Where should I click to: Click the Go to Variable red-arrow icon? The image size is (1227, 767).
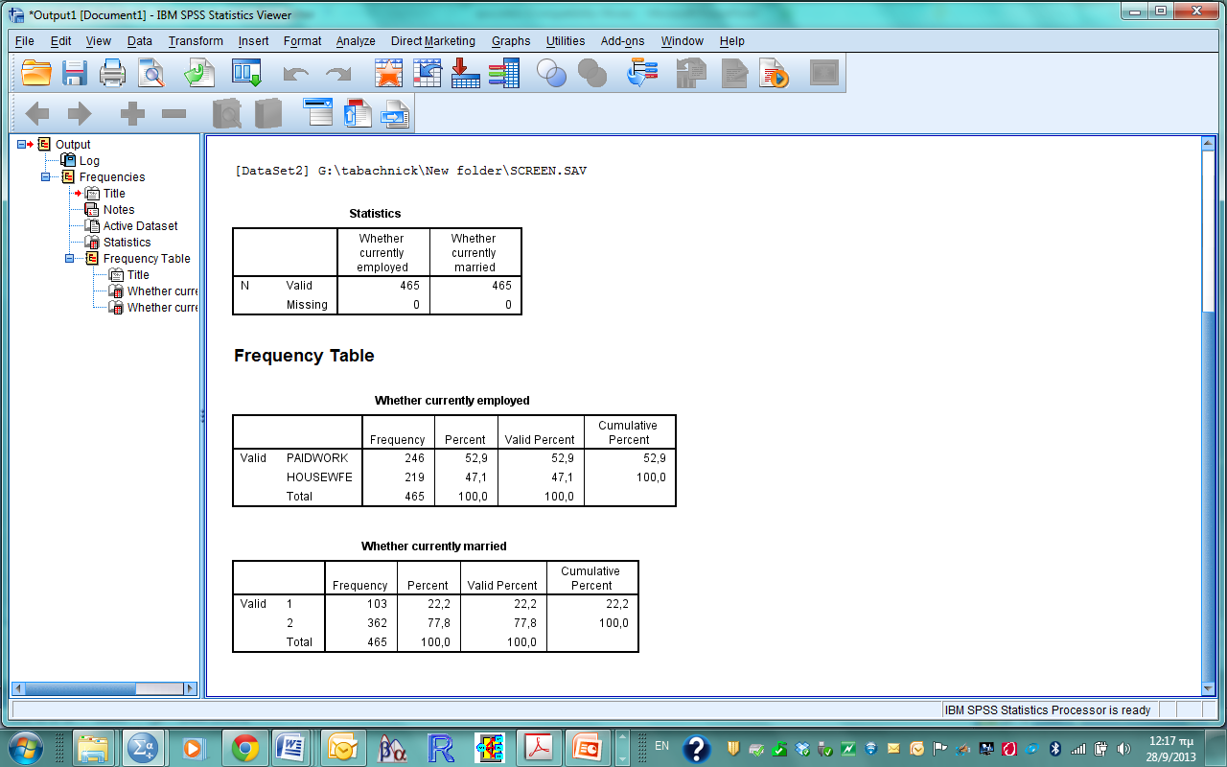pos(465,73)
